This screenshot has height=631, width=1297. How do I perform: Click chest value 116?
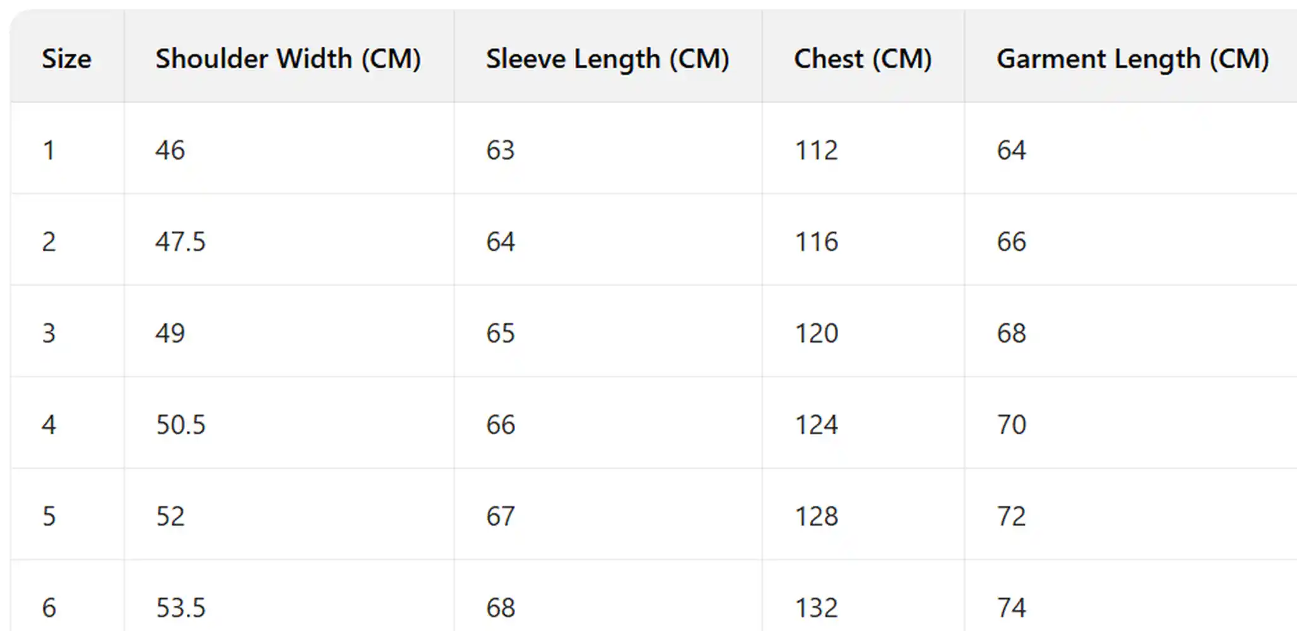pyautogui.click(x=816, y=242)
